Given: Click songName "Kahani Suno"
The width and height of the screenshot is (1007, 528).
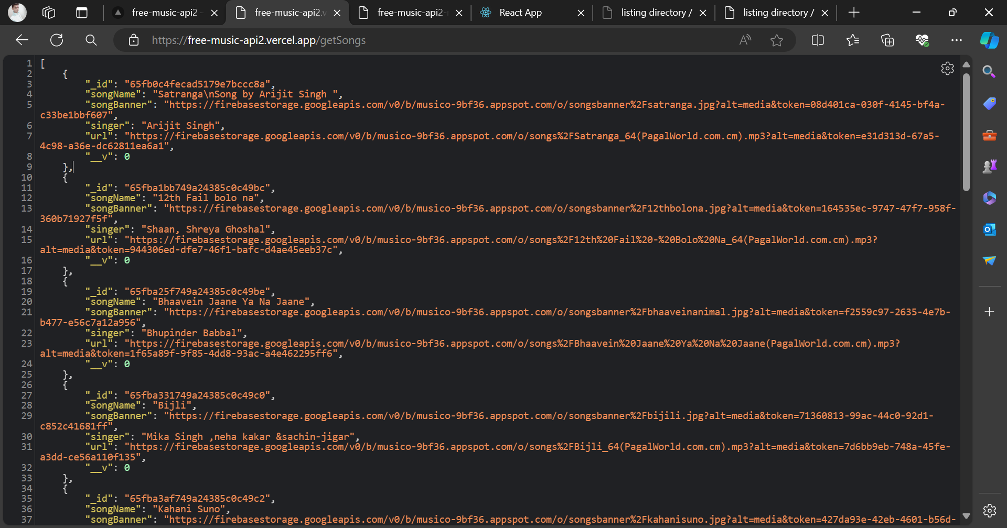Looking at the screenshot, I should click(x=189, y=509).
